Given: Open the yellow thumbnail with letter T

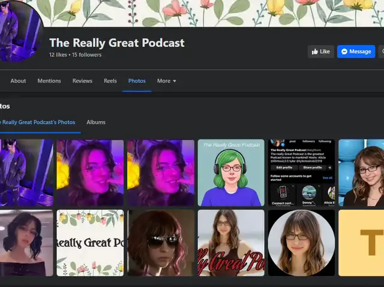Looking at the screenshot, I should (x=361, y=243).
